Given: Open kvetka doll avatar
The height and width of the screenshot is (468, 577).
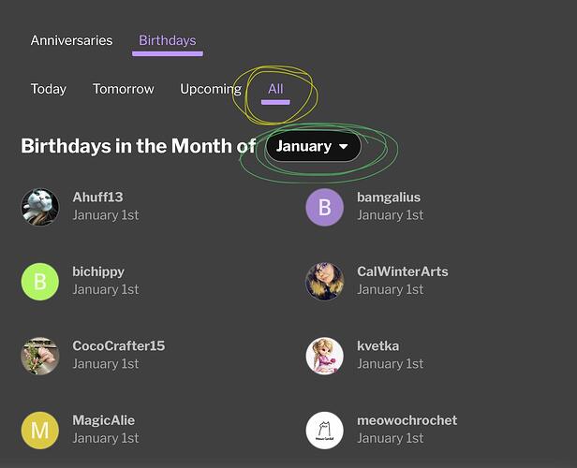Looking at the screenshot, I should pyautogui.click(x=324, y=356).
